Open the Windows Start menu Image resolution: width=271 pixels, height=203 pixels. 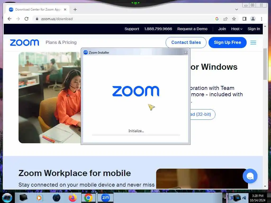(x=7, y=198)
